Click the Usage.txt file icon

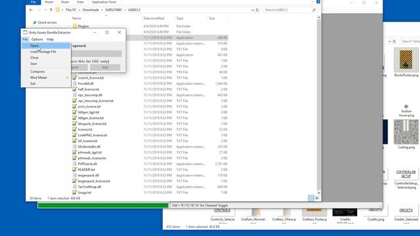click(x=74, y=192)
